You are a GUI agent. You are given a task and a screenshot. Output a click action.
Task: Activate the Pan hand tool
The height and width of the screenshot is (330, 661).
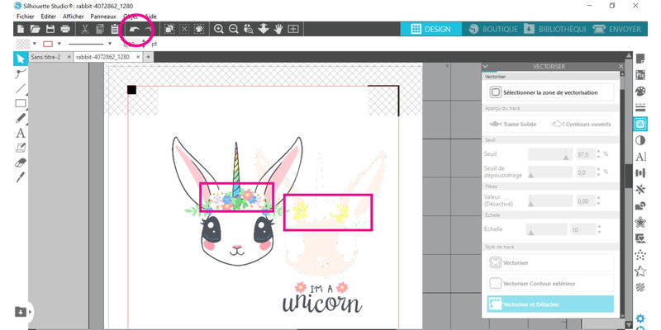click(278, 29)
